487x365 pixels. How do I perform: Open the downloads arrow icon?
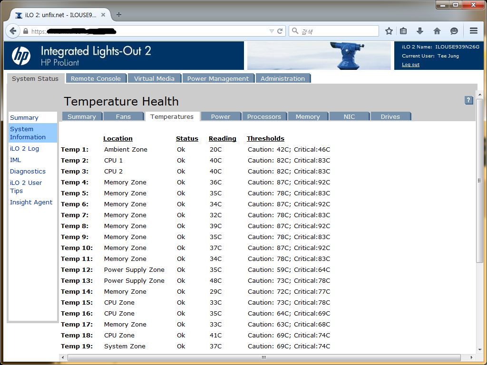pos(420,31)
